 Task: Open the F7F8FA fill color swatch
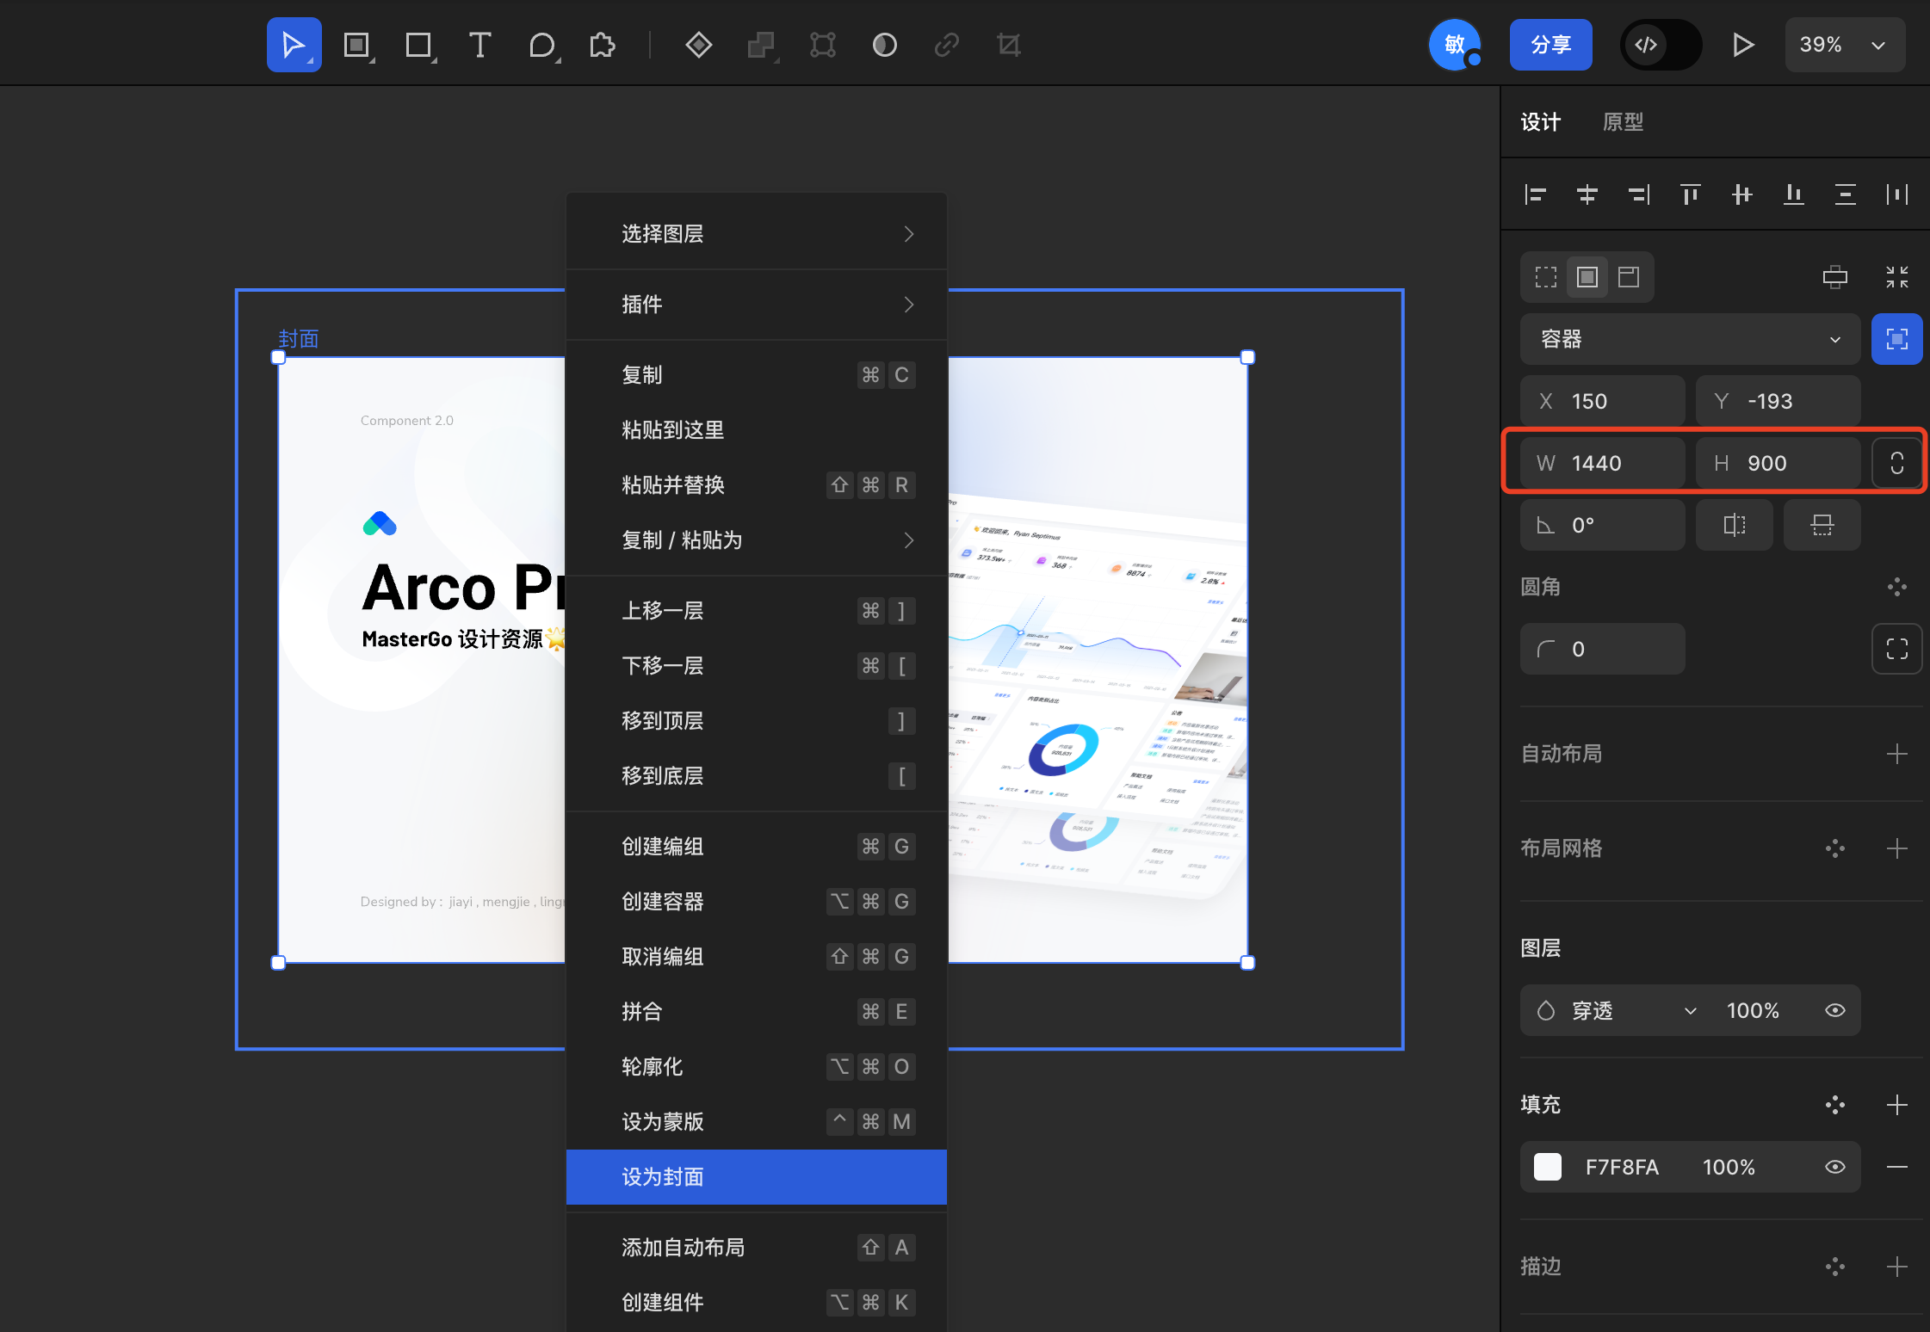coord(1548,1167)
